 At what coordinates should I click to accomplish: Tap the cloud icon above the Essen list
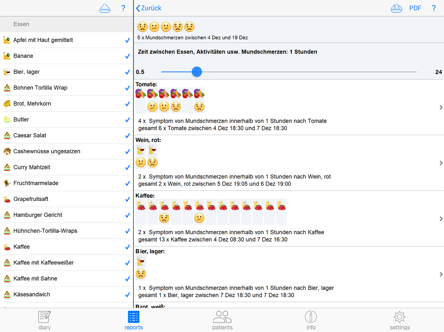pos(105,8)
